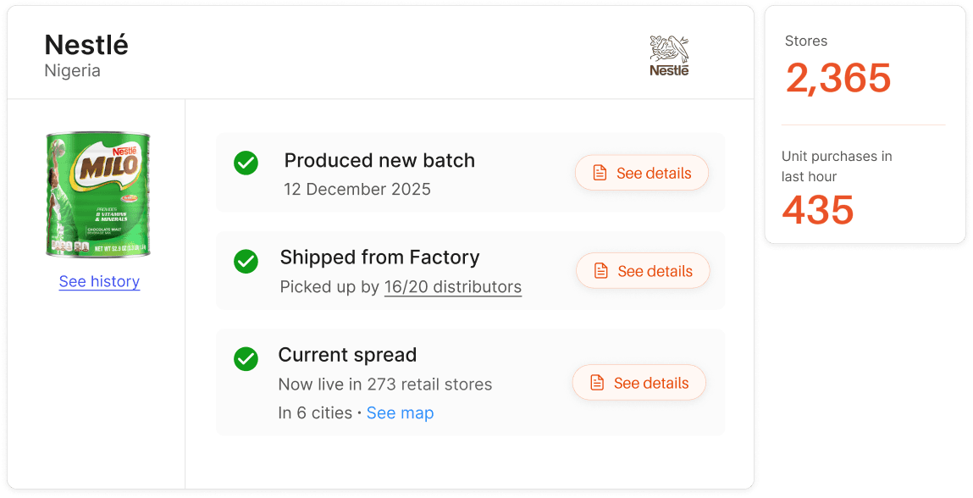Open the See history link
The height and width of the screenshot is (498, 973).
99,281
